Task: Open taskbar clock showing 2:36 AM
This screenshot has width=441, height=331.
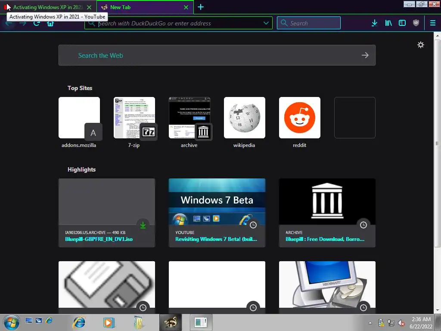Action: coord(421,323)
